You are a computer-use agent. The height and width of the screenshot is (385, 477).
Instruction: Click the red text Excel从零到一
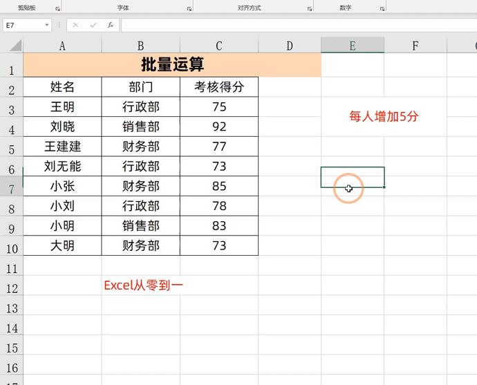[143, 285]
